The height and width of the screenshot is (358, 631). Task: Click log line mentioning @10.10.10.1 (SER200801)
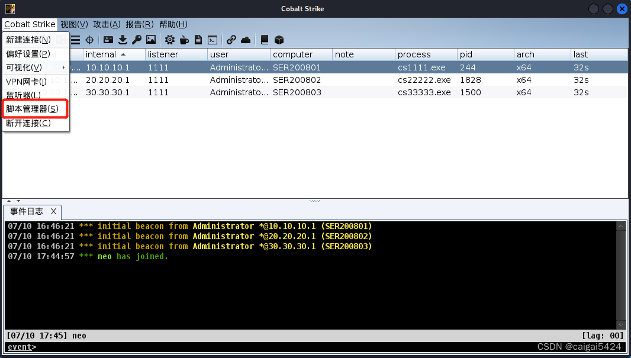tap(190, 226)
